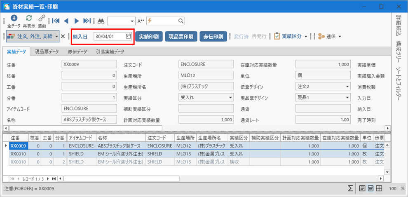Switch to the 引落実績データ tab
This screenshot has height=197, width=408.
[110, 52]
